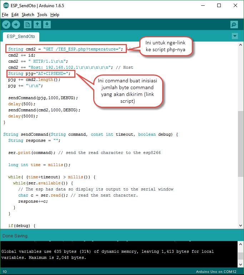Open the Help menu
This screenshot has width=244, height=275.
tap(55, 15)
